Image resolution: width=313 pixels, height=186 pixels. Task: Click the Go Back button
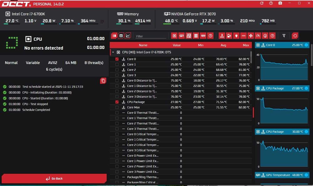point(54,178)
